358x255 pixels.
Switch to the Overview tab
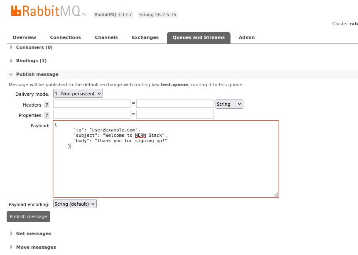click(x=24, y=37)
